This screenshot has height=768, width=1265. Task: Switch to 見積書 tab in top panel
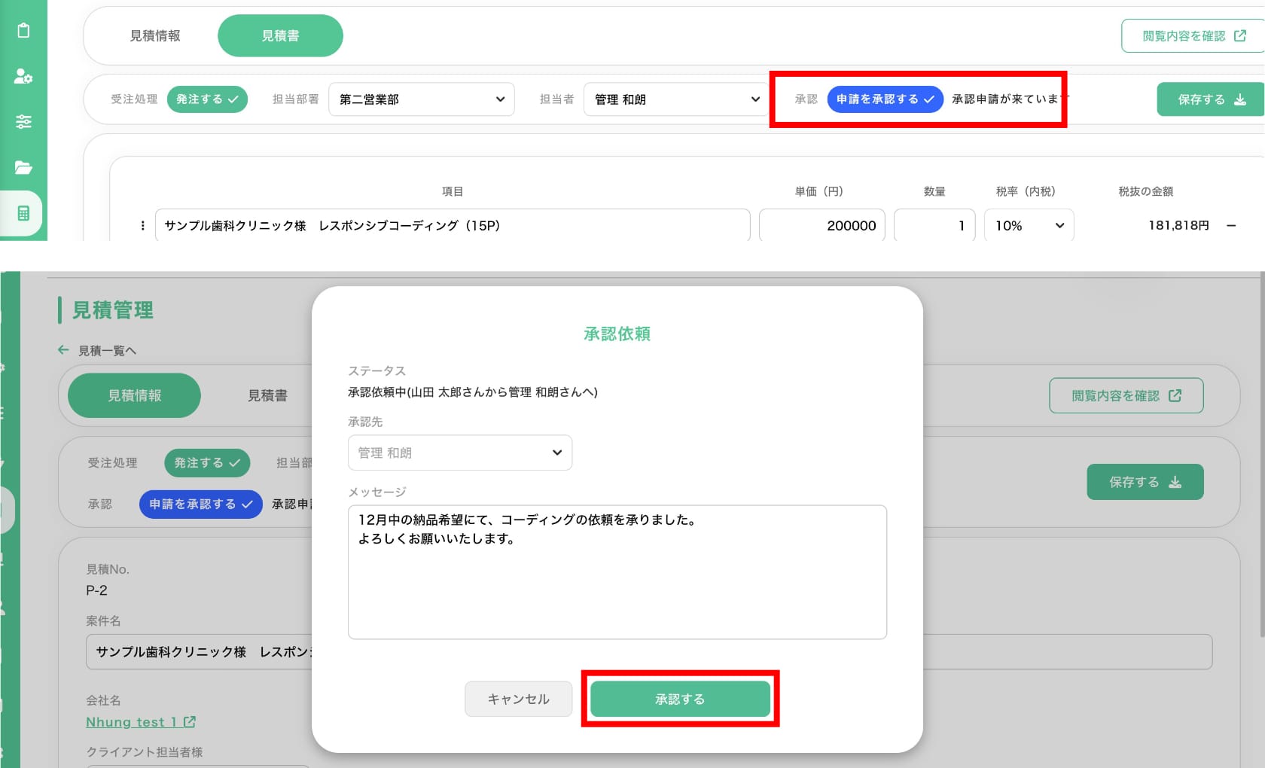point(280,35)
